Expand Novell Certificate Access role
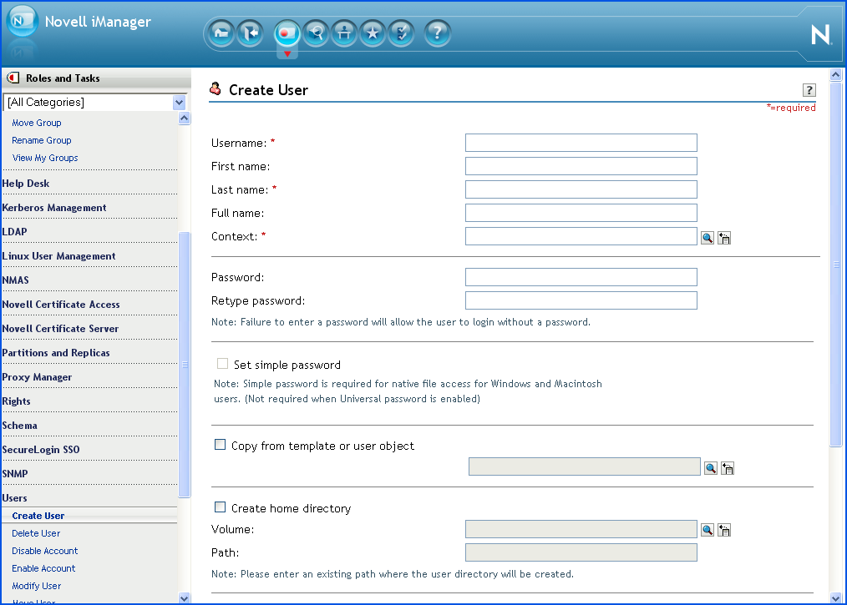Viewport: 847px width, 605px height. pos(60,305)
